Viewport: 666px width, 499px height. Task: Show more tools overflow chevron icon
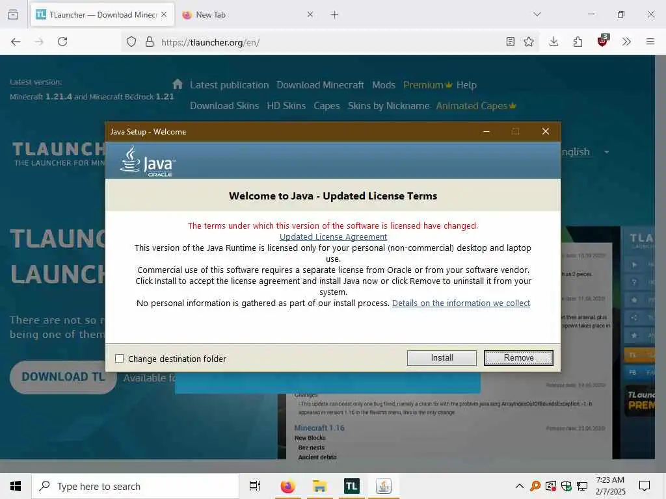click(x=626, y=42)
